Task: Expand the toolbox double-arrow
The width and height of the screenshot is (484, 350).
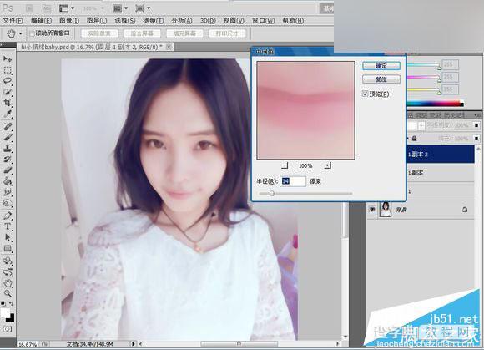Action: point(3,45)
